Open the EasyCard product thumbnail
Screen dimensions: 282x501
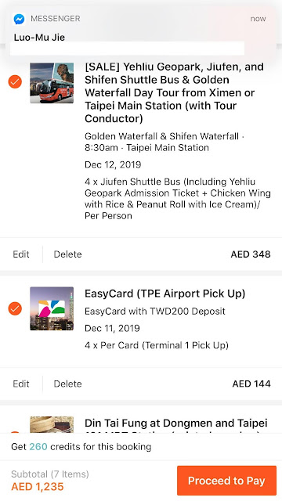point(52,308)
